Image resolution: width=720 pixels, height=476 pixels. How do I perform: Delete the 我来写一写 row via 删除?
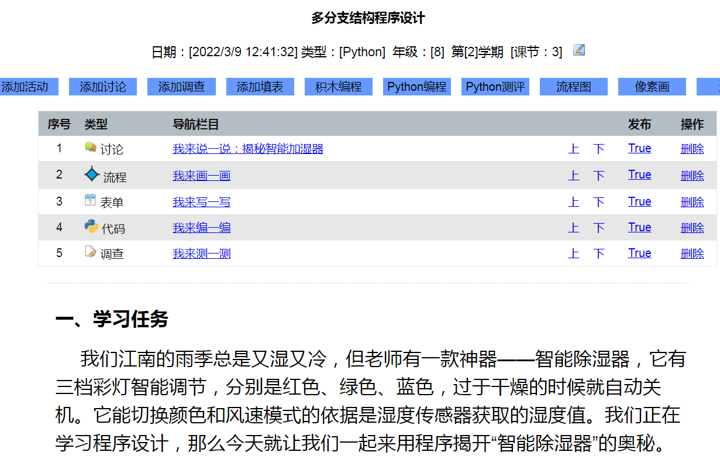pyautogui.click(x=693, y=202)
